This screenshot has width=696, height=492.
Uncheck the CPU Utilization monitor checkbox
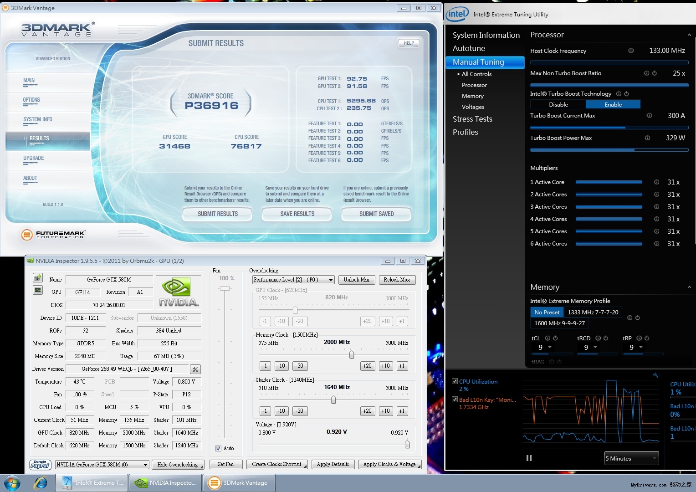click(455, 381)
